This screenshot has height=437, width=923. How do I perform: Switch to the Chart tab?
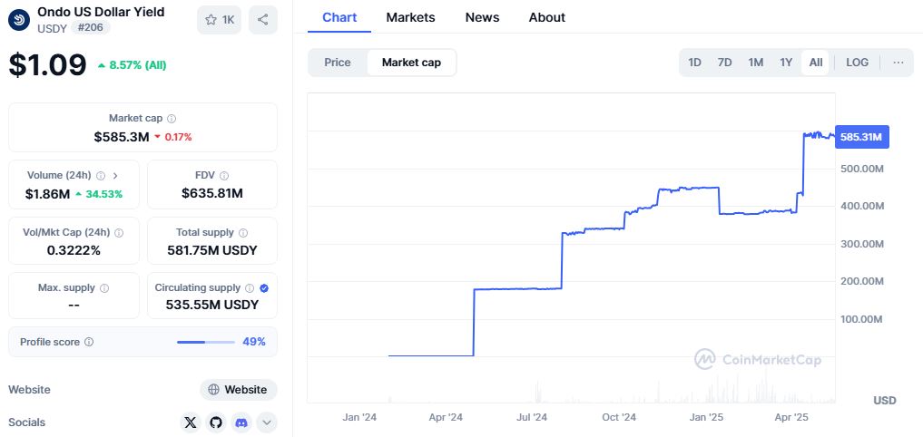click(x=339, y=17)
